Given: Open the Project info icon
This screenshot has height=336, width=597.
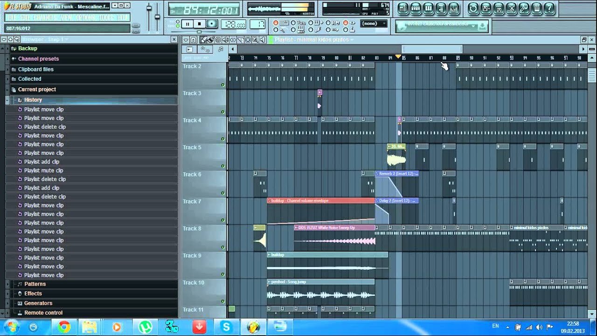Looking at the screenshot, I should coord(537,8).
